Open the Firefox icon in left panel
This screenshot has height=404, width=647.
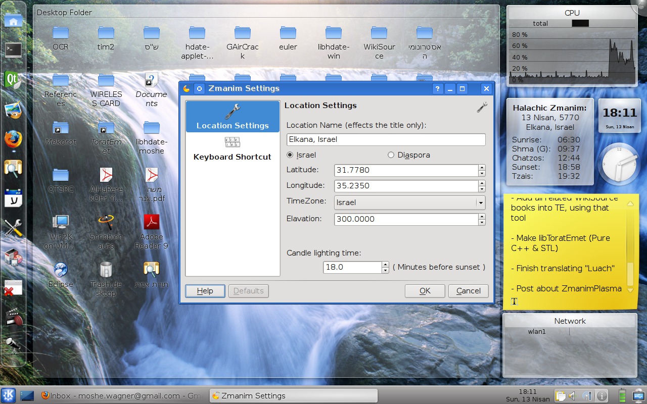pos(13,138)
